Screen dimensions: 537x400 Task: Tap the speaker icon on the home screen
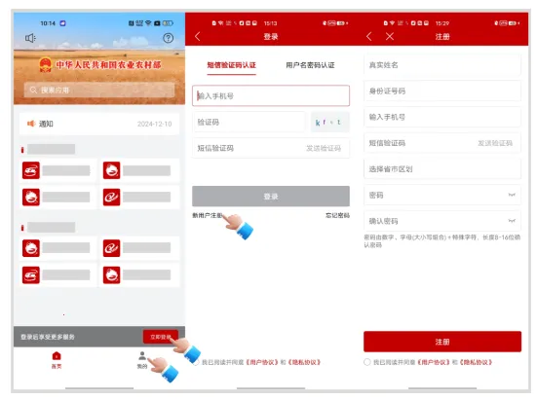(x=30, y=38)
